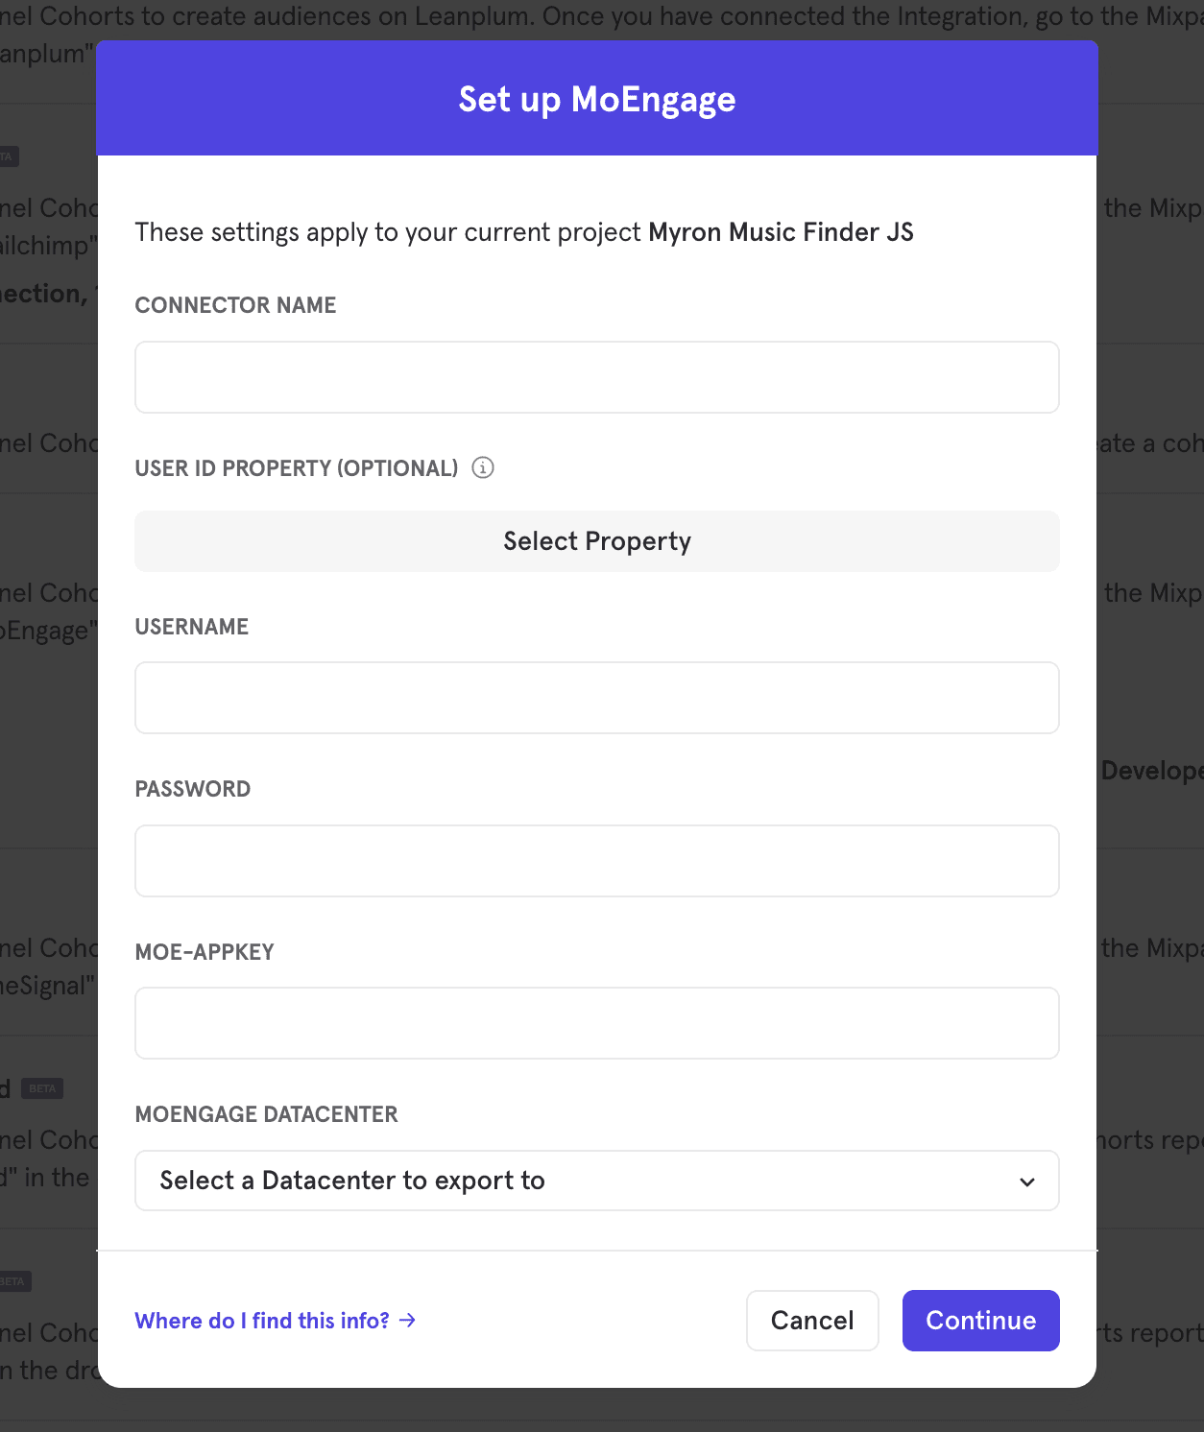This screenshot has height=1432, width=1204.
Task: Click the project name Myron Music Finder JS
Action: (x=781, y=232)
